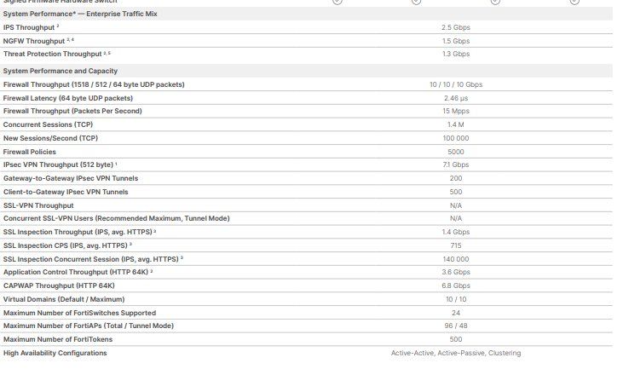Select the 500 client tunnels value
The width and height of the screenshot is (629, 369).
click(456, 192)
